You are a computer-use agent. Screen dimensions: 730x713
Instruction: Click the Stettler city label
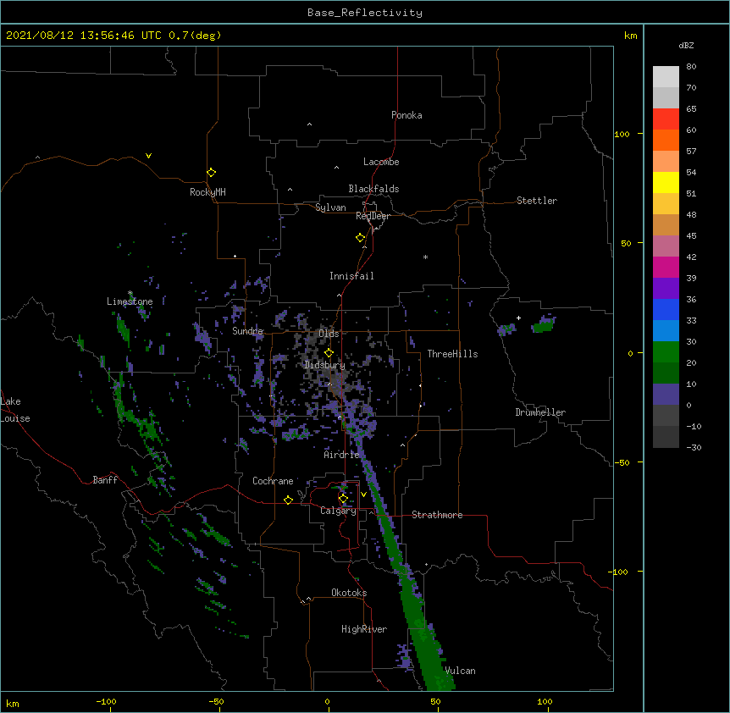pyautogui.click(x=536, y=201)
